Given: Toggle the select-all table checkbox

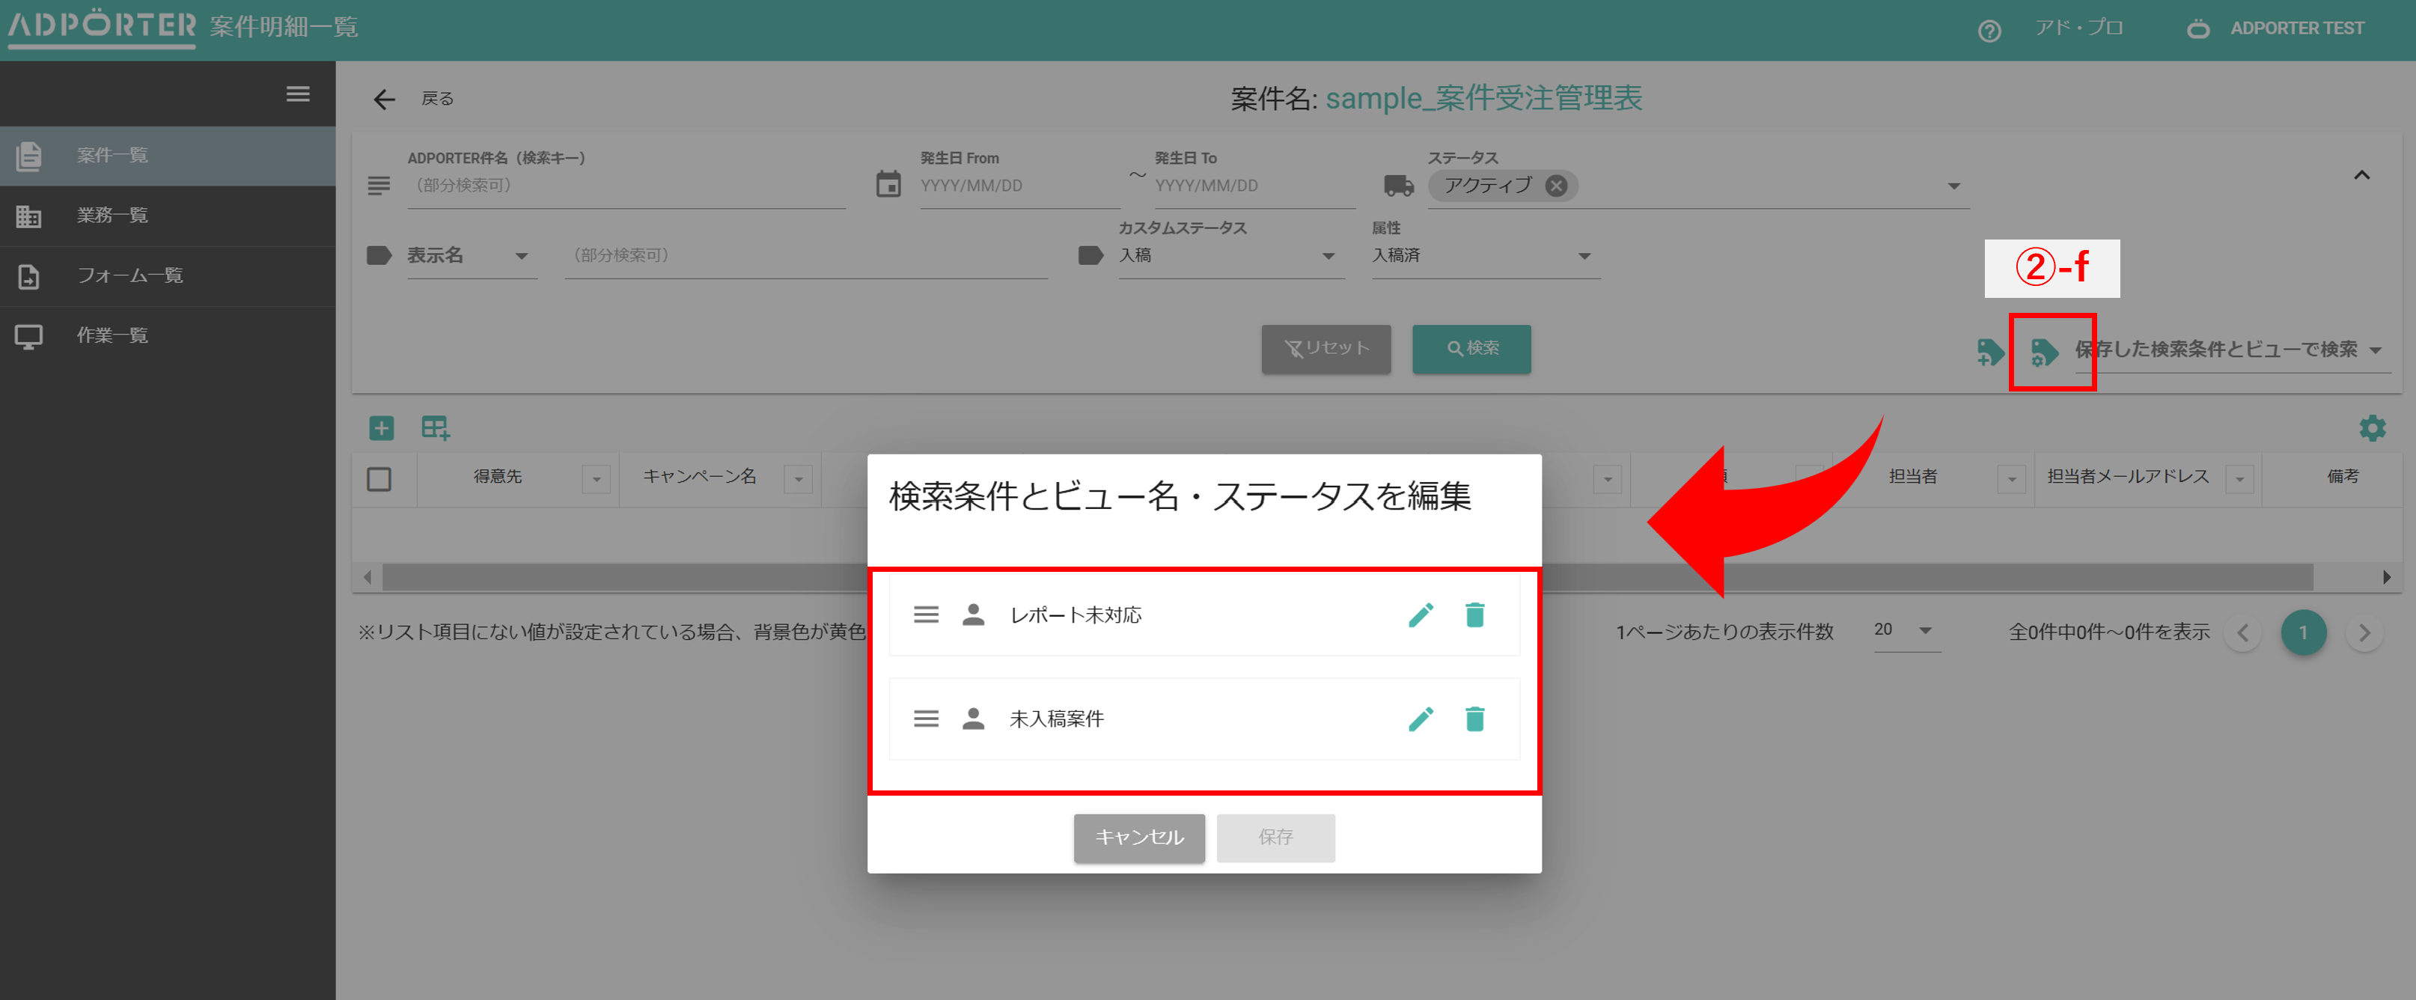Looking at the screenshot, I should (x=379, y=479).
